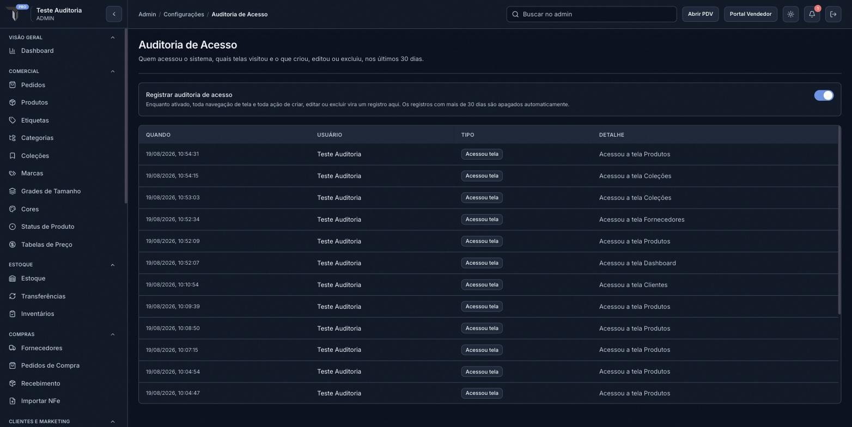Click the Grades de Tamanho layers icon
This screenshot has width=852, height=427.
click(13, 191)
